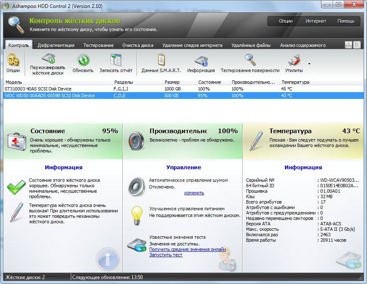Screen dimensions: 367x284
Task: Click the speaker noise management icon
Action: coord(137,187)
